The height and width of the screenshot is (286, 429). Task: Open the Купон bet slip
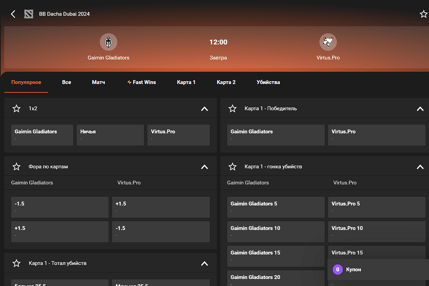pos(378,270)
